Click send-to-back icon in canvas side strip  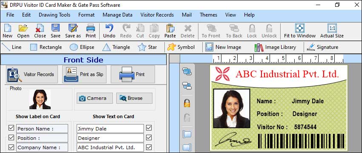point(187,86)
